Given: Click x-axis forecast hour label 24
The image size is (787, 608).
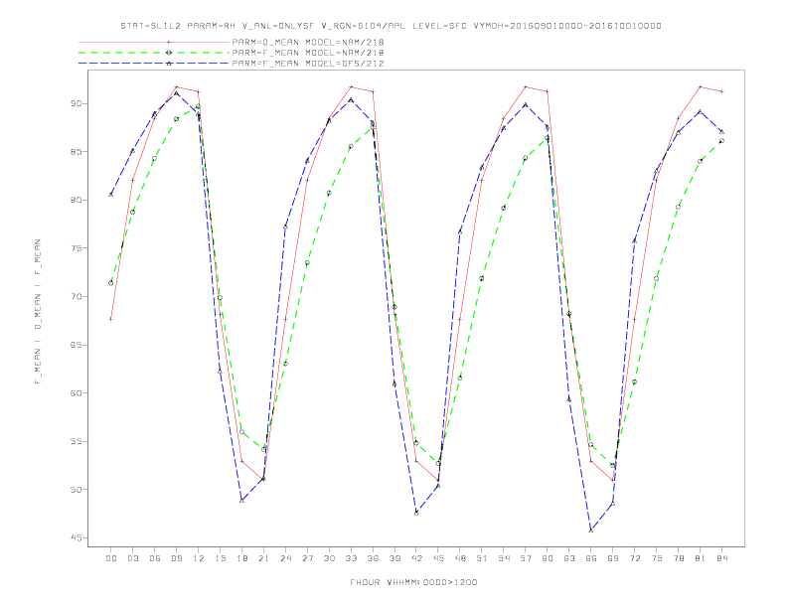Looking at the screenshot, I should [x=285, y=558].
